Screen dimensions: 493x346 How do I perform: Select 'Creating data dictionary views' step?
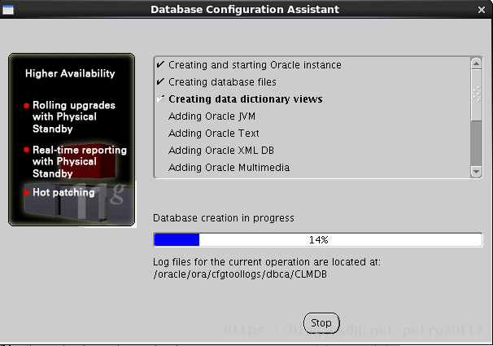(x=246, y=99)
